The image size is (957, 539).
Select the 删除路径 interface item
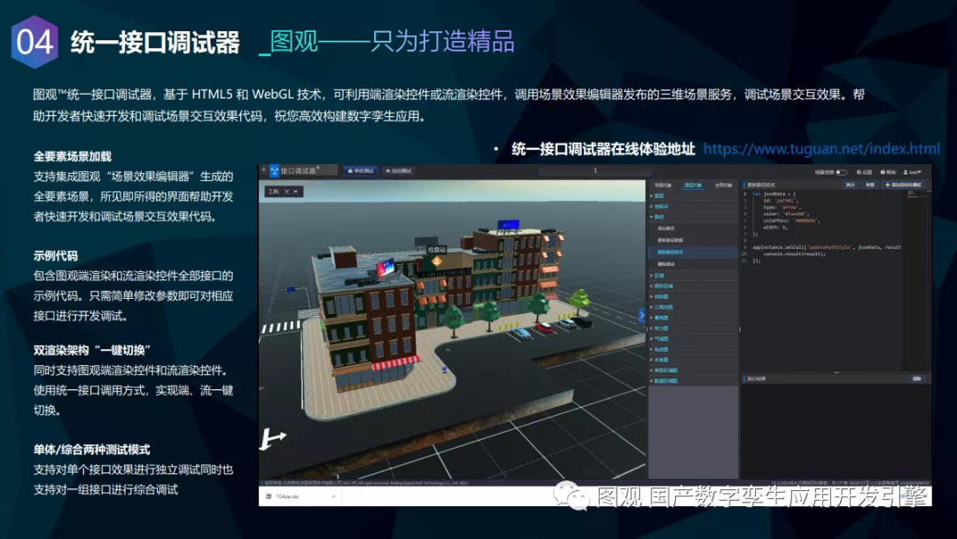(693, 264)
